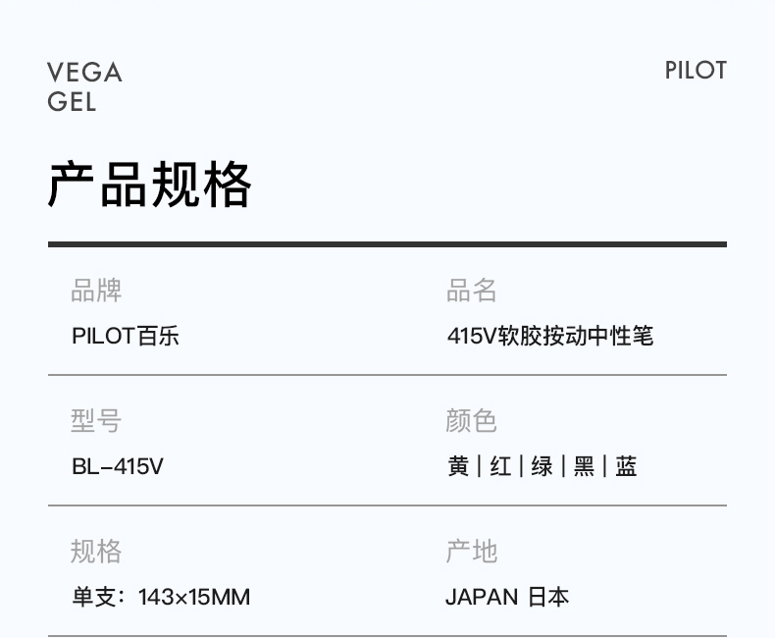Click the 产品规格 heading
This screenshot has height=638, width=775.
(x=149, y=184)
